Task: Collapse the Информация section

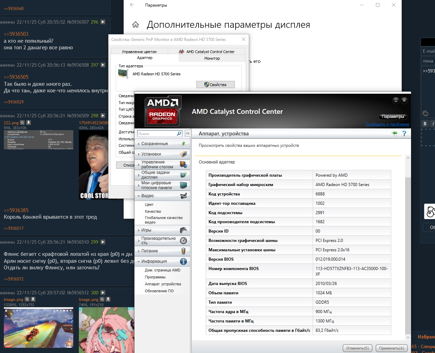Action: (162, 261)
